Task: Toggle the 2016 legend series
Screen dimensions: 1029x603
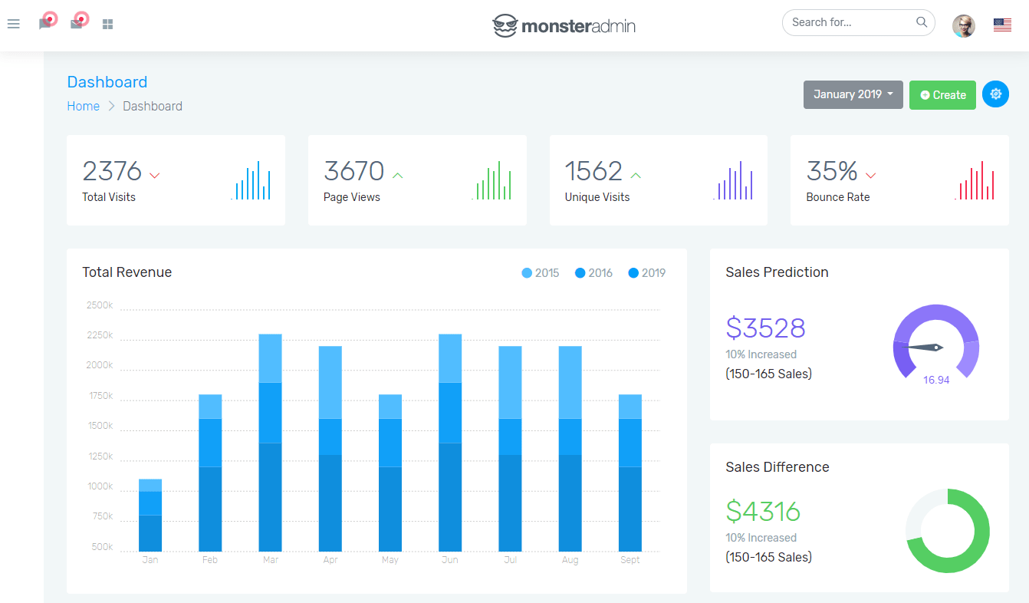Action: click(593, 273)
